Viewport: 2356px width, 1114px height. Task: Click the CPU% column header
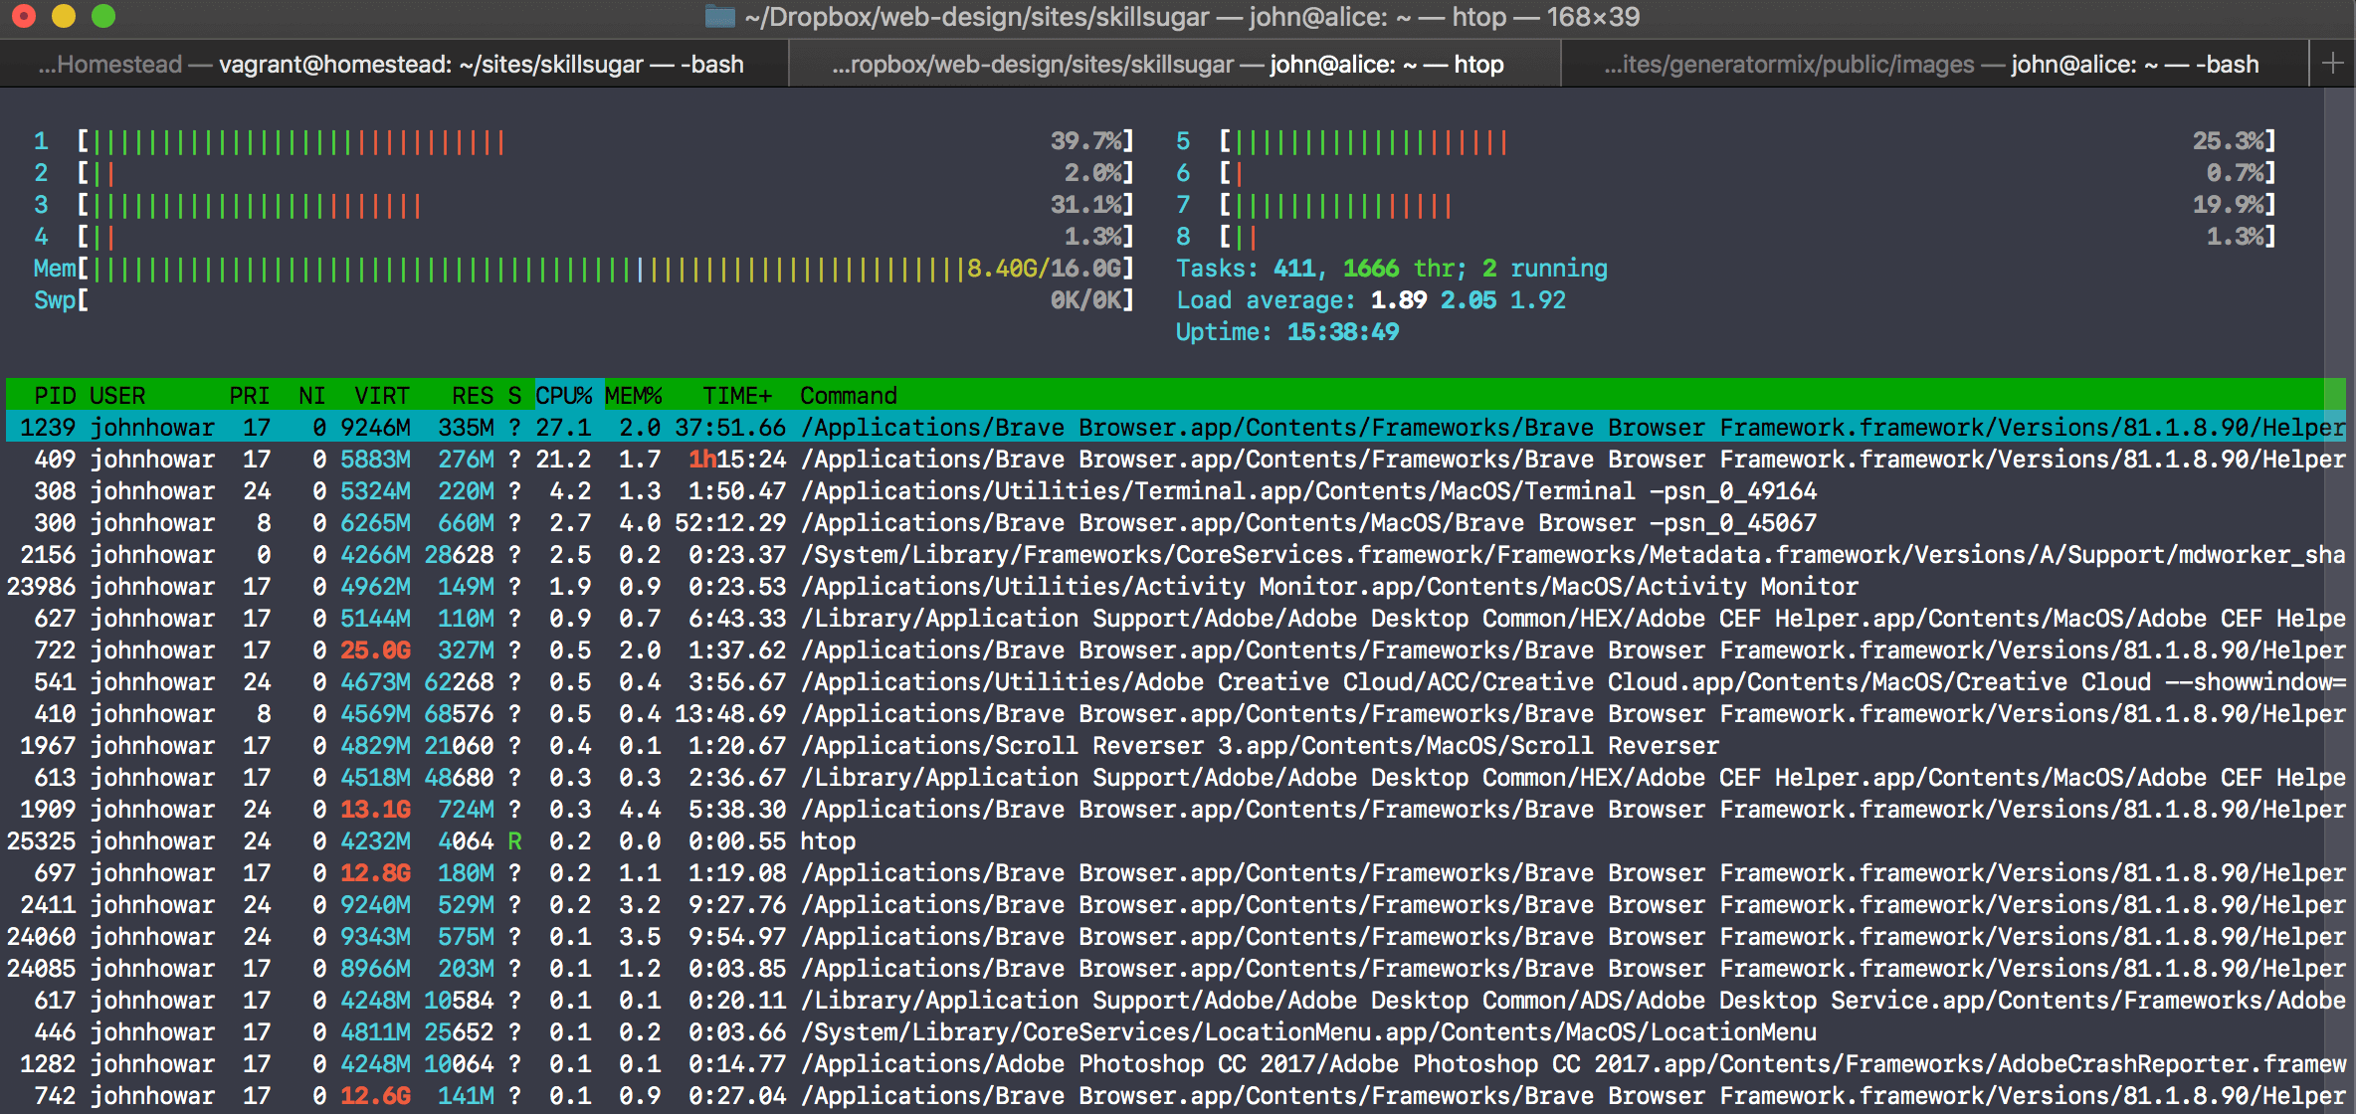click(x=564, y=396)
